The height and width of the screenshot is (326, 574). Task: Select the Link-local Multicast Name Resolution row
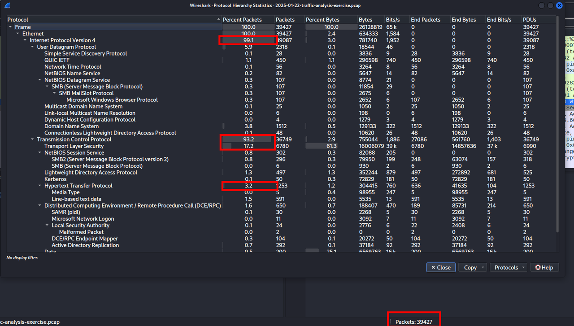pyautogui.click(x=281, y=113)
